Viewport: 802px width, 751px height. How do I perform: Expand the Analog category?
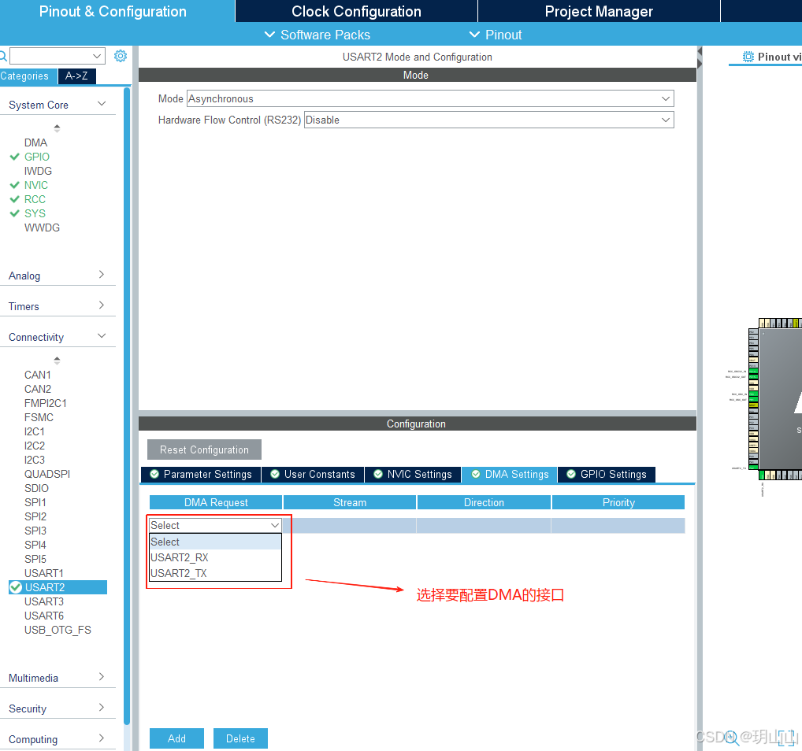coord(102,275)
